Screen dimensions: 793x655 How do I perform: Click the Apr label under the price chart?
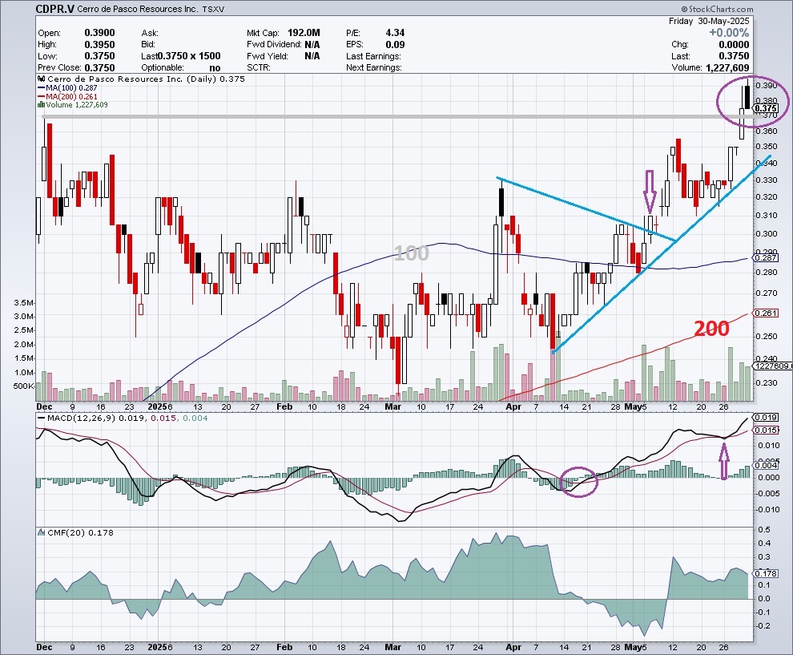513,406
